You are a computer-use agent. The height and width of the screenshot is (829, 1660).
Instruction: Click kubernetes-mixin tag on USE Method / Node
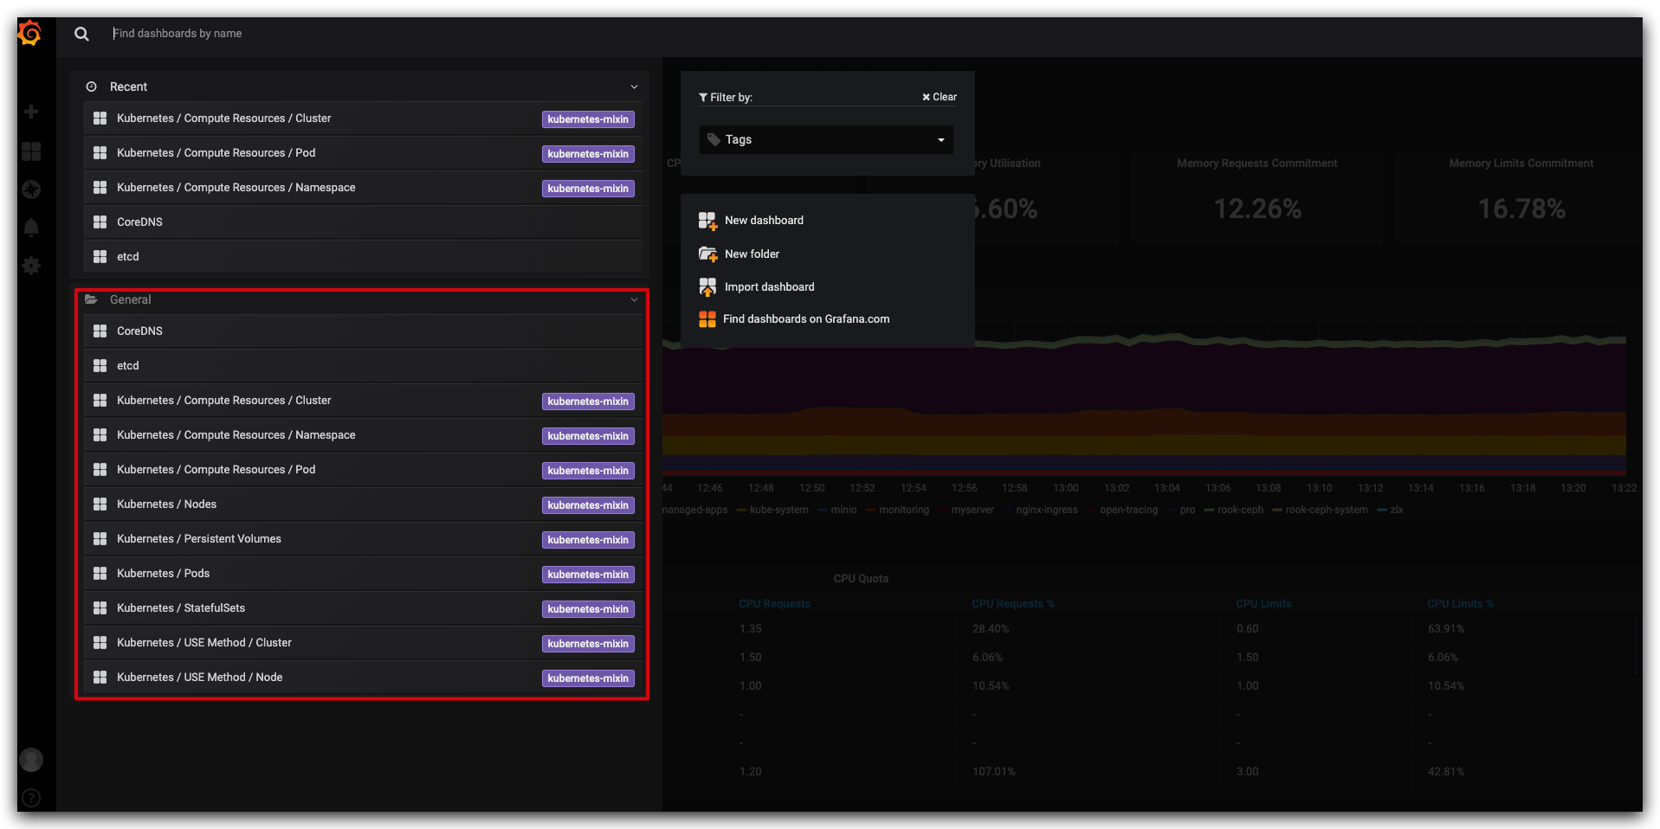pos(588,678)
